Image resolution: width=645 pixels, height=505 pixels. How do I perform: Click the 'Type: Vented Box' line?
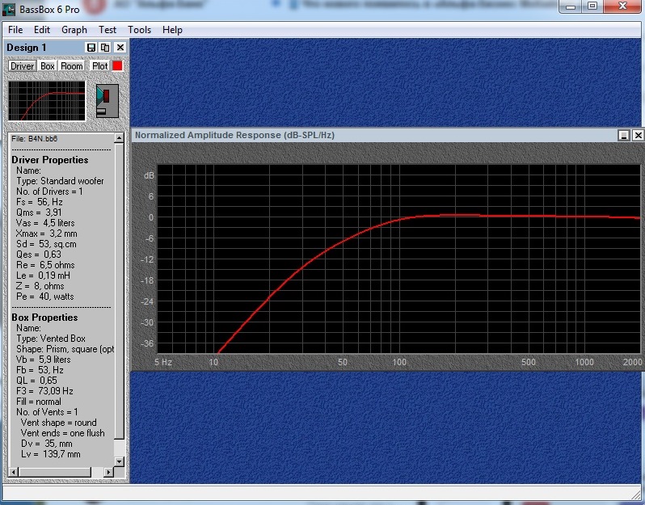51,339
